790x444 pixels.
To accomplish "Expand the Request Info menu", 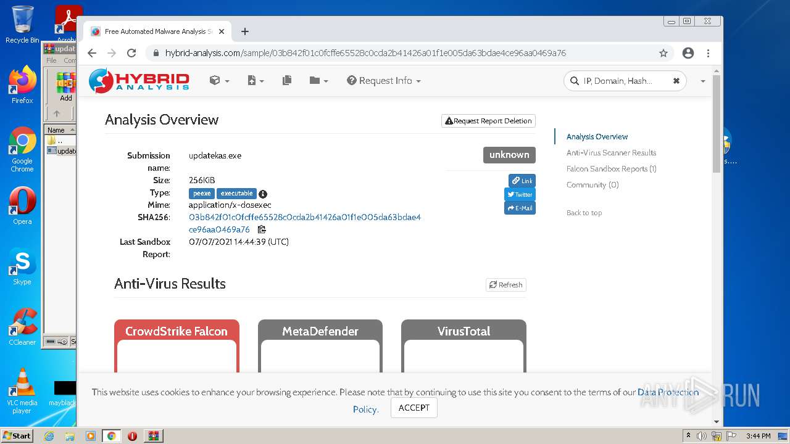I will [383, 81].
